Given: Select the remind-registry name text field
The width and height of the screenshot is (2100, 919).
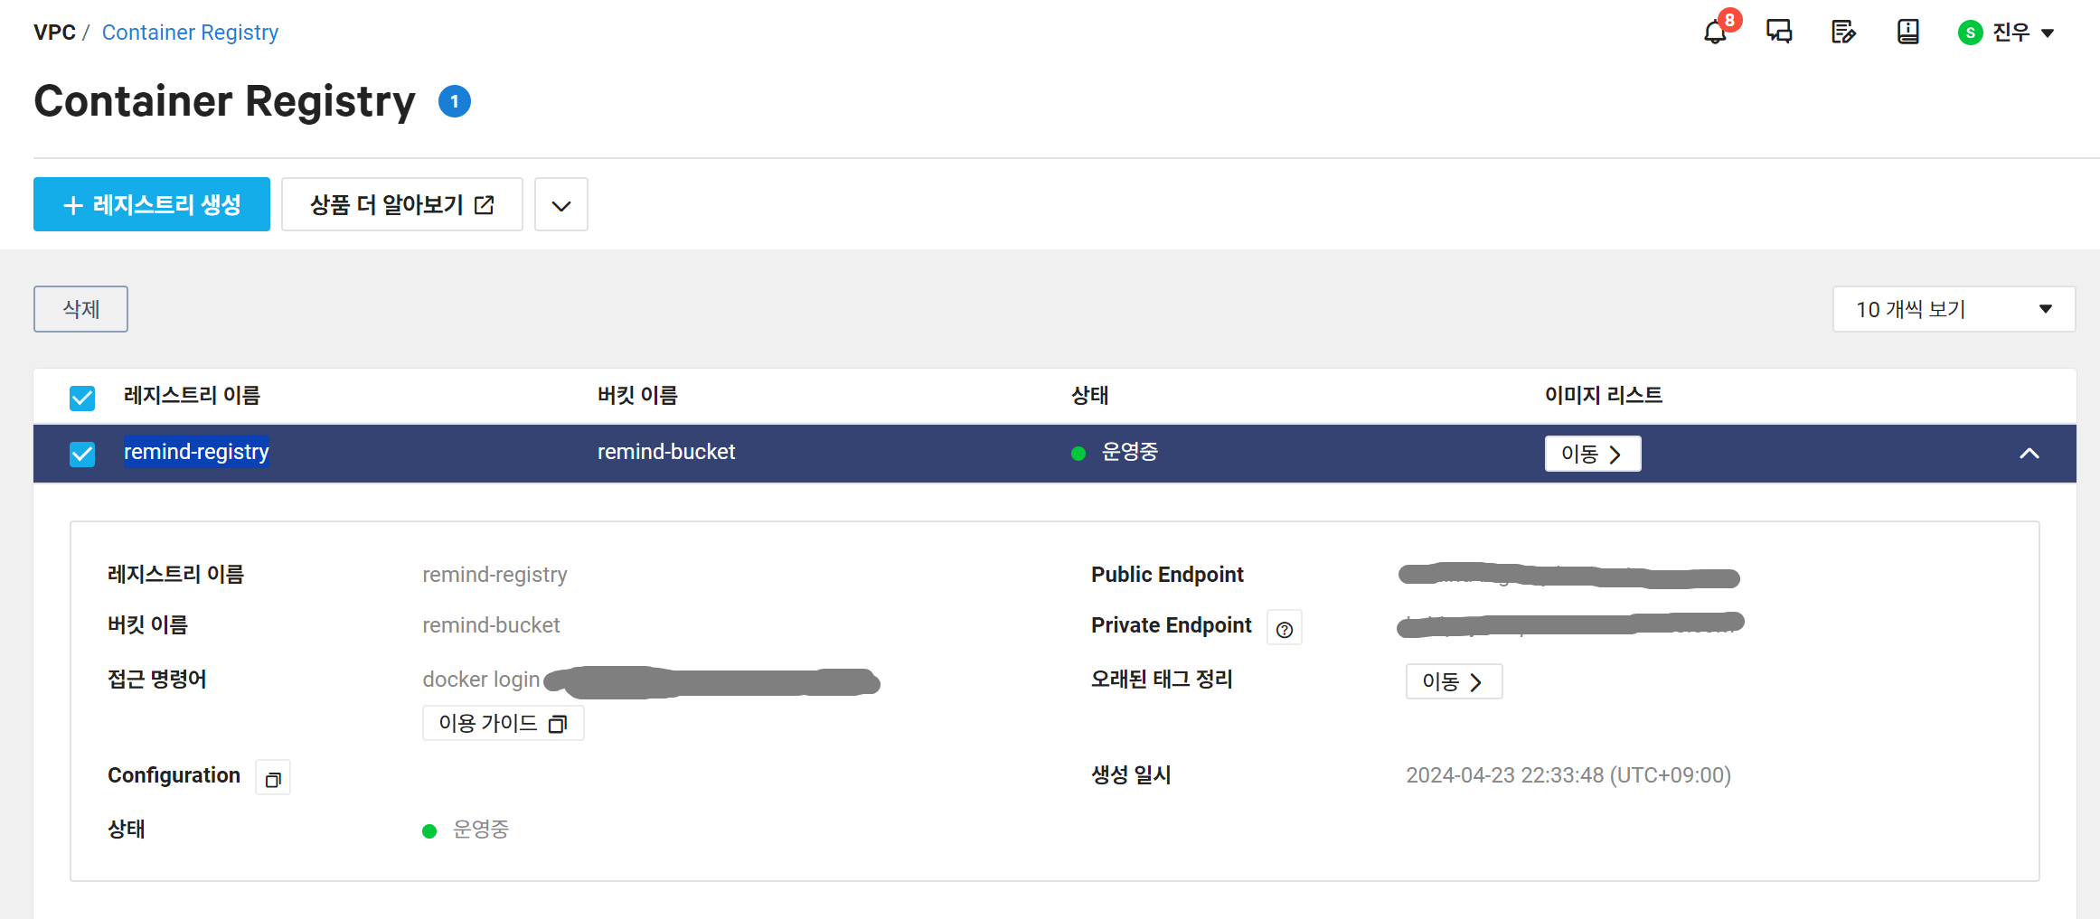Looking at the screenshot, I should 196,452.
